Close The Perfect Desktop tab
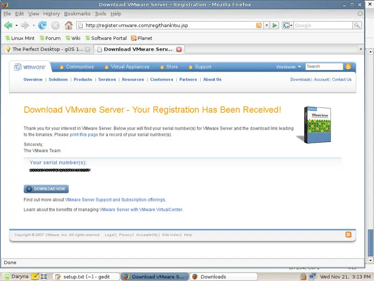The height and width of the screenshot is (281, 374). (88, 49)
